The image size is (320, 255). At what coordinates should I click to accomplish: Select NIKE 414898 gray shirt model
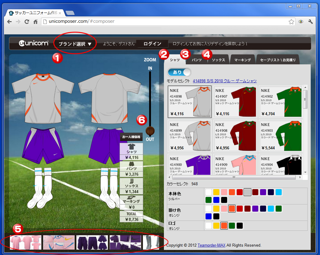190,102
